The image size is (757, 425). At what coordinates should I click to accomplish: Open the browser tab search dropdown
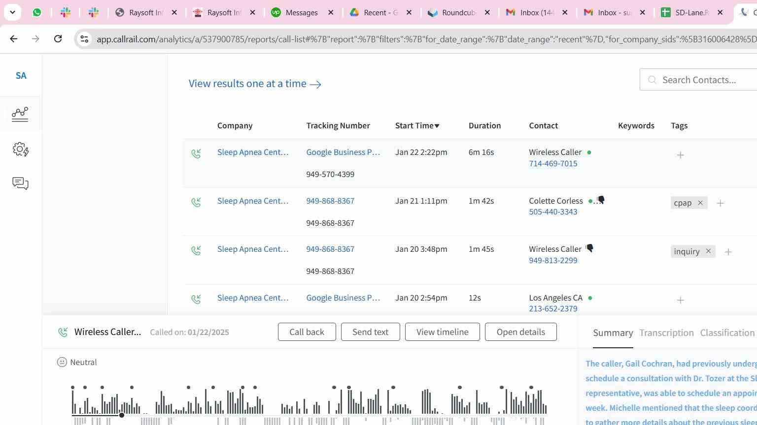point(12,12)
